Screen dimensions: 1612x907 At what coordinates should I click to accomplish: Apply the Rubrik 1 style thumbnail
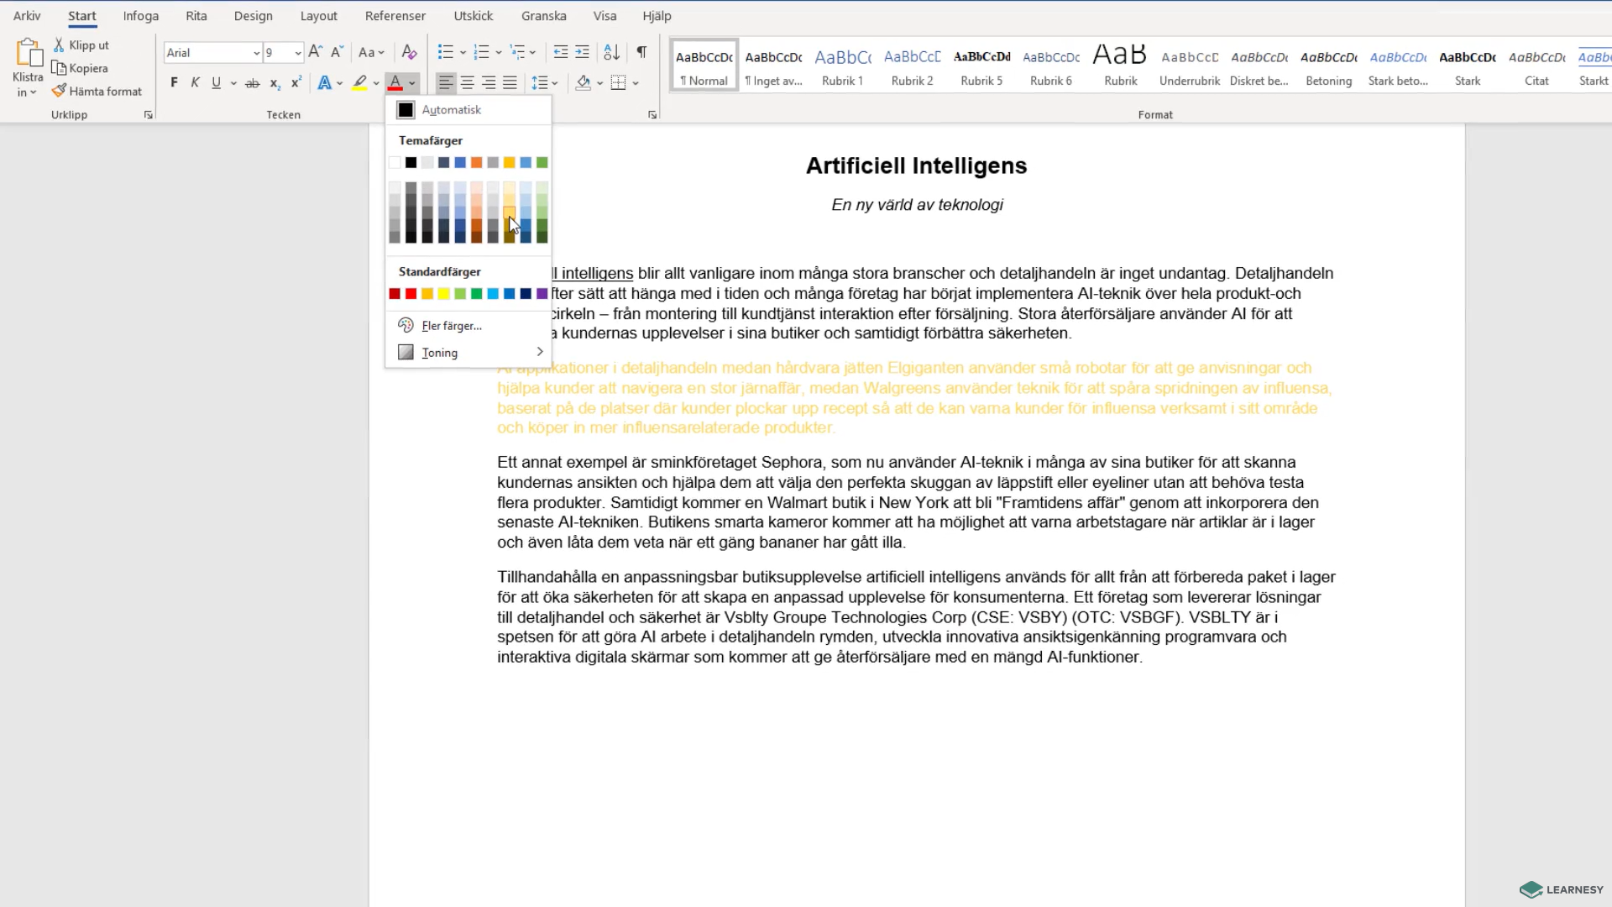842,65
